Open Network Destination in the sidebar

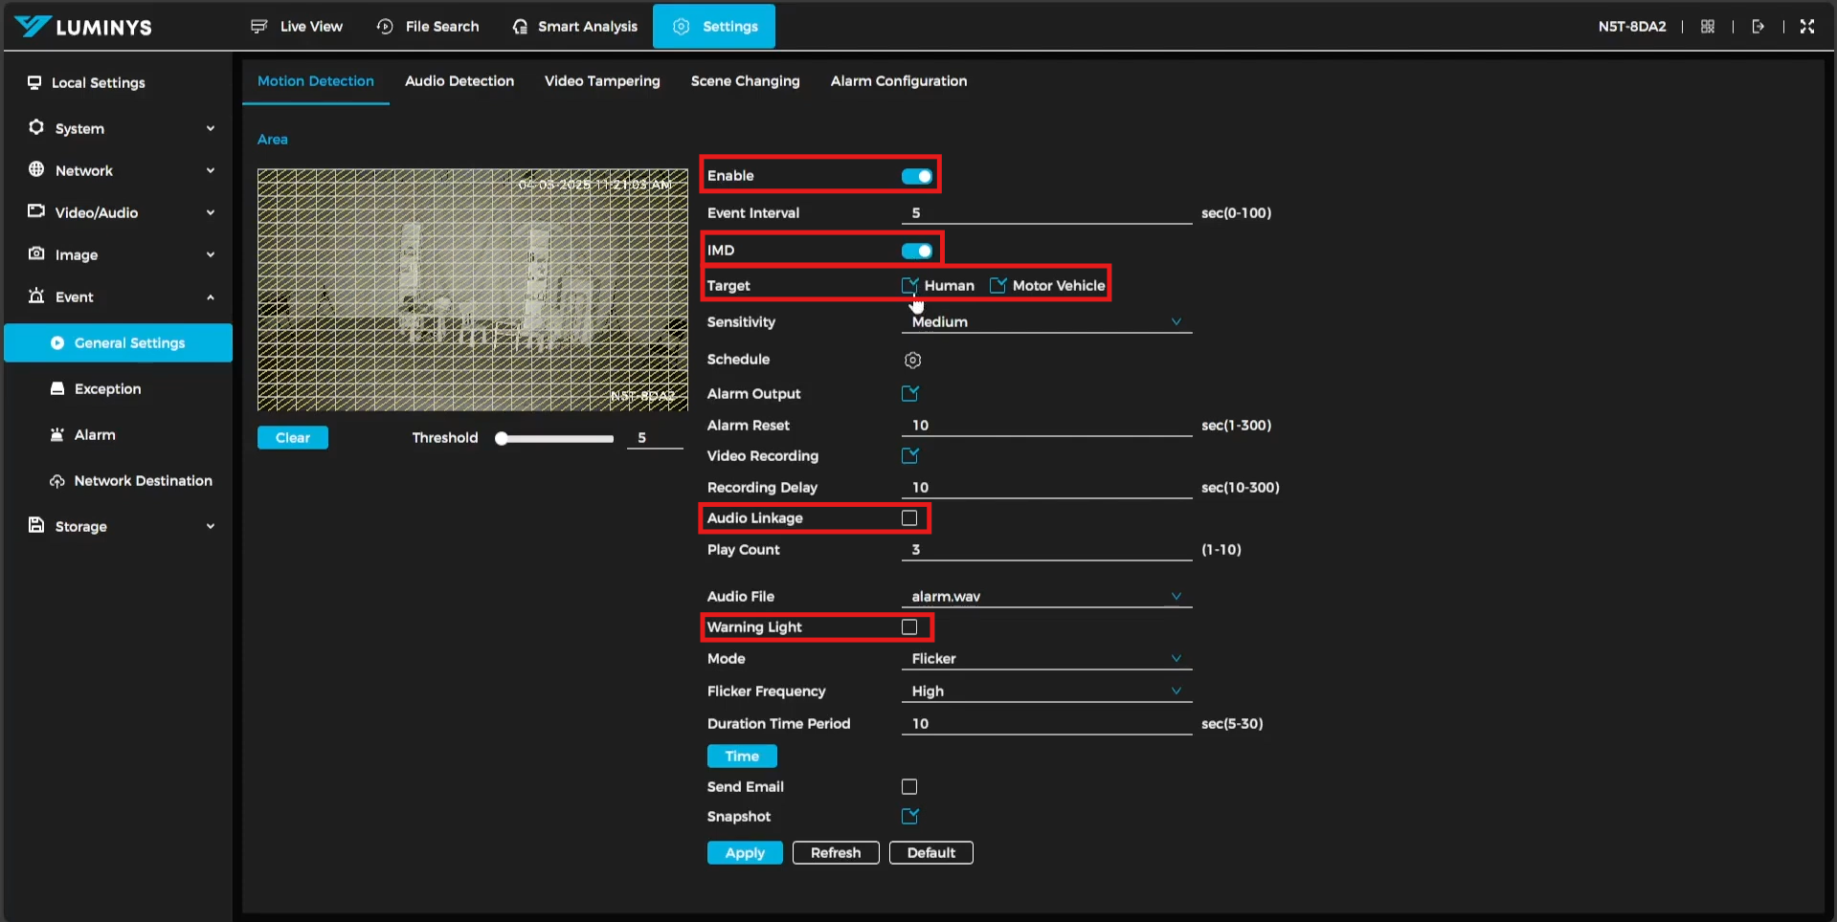point(143,481)
